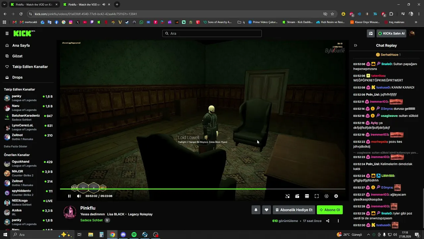Screen dimensions: 424x239
Task: Open the Sons of Anarchy bookmark
Action: (217, 22)
